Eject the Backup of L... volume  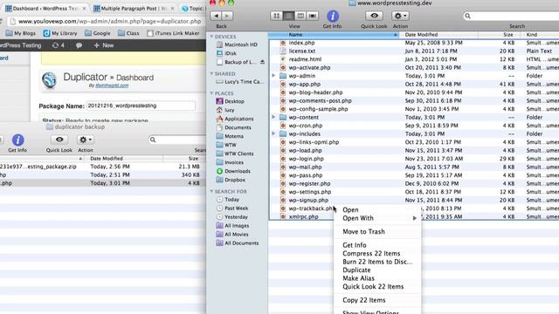pos(262,62)
